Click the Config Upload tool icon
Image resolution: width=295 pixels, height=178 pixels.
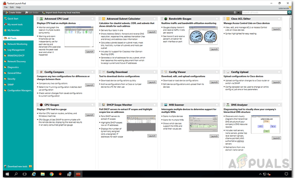228,72
